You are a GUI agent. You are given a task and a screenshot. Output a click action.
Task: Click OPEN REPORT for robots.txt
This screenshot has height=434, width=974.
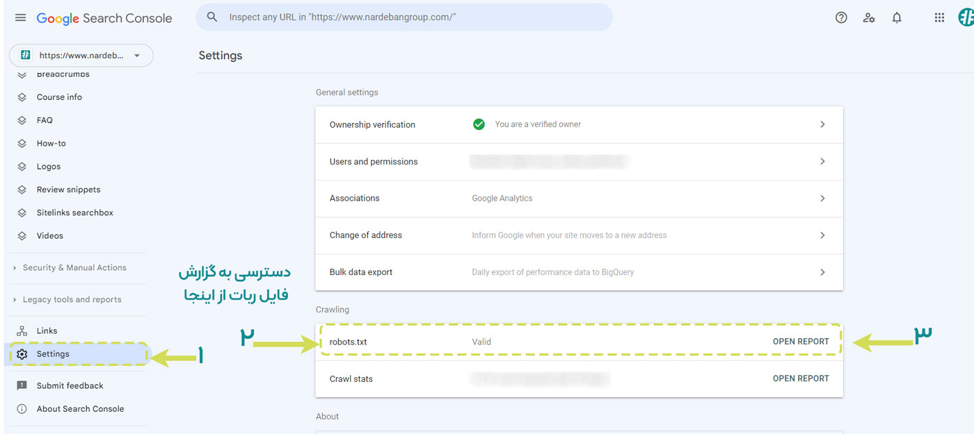[800, 342]
